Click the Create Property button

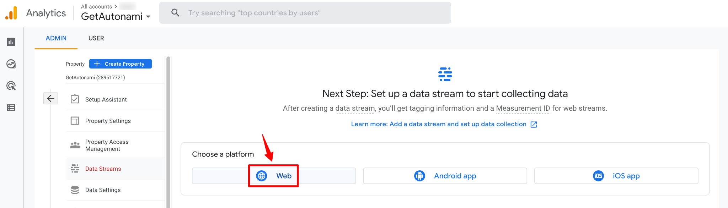pos(120,64)
